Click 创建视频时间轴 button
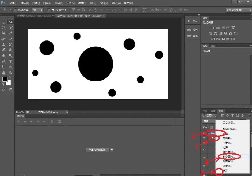The image size is (252, 176). 97,150
